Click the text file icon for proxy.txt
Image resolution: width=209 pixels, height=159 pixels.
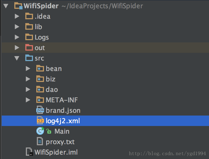coord(40,141)
